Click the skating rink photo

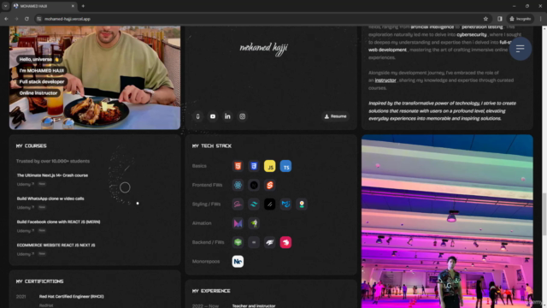[x=447, y=221]
